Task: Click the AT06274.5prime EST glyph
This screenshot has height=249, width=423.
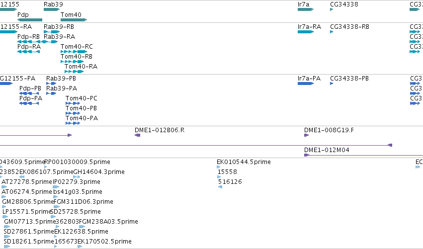Action: (x=4, y=197)
